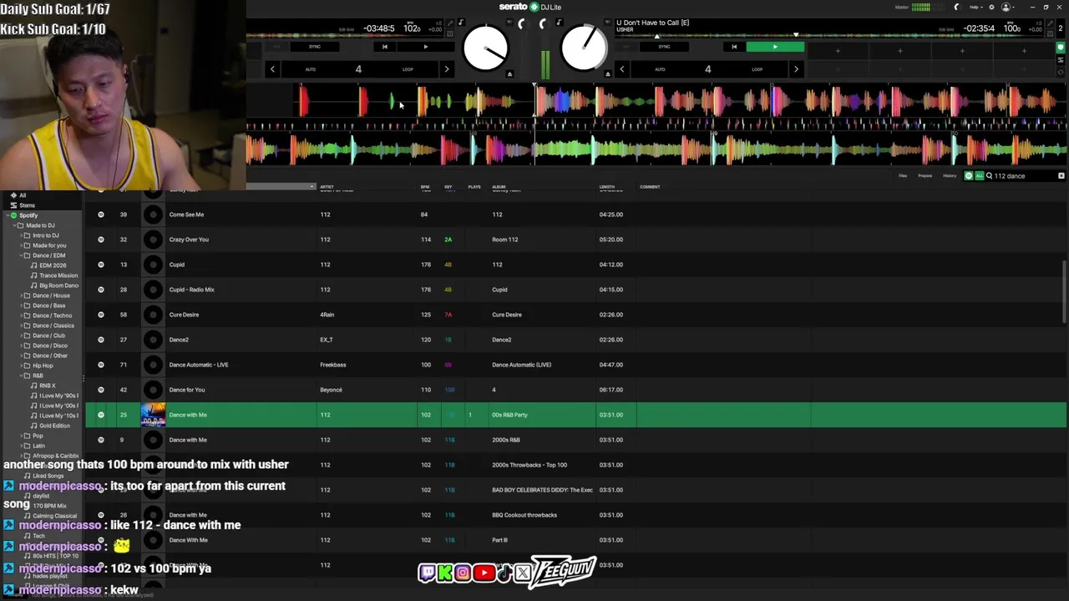Click the library vertical scrollbar
Viewport: 1069px width, 601px height.
[x=1064, y=292]
